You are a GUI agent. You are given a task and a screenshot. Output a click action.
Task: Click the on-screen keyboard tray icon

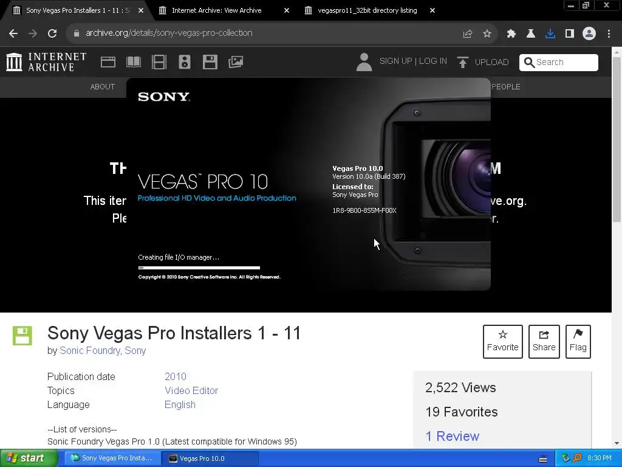(543, 459)
